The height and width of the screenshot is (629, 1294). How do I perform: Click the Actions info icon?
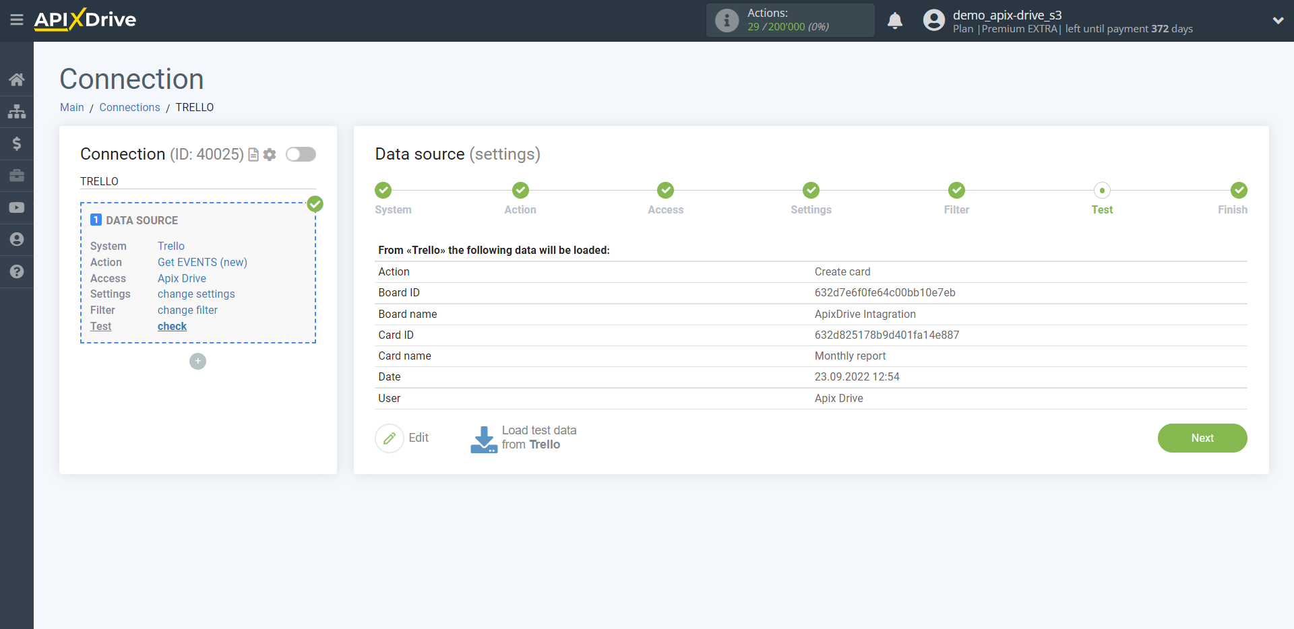click(x=727, y=20)
